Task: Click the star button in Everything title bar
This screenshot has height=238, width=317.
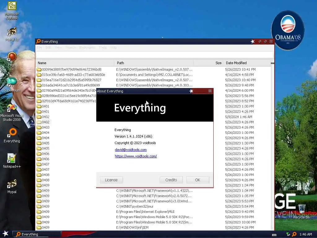Action: point(253,42)
